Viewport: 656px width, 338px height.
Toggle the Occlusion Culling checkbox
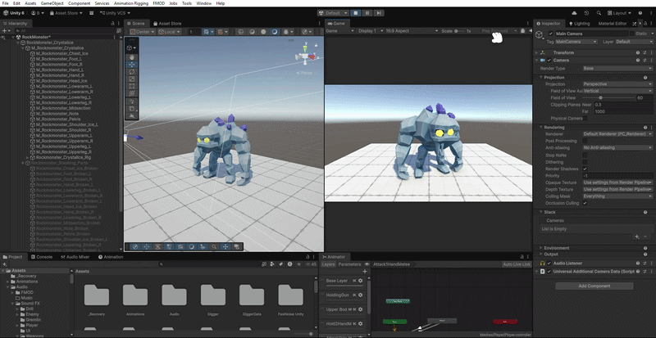pos(585,203)
